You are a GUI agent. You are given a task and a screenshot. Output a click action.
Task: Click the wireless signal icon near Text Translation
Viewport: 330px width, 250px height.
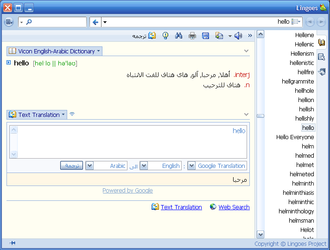(72, 114)
